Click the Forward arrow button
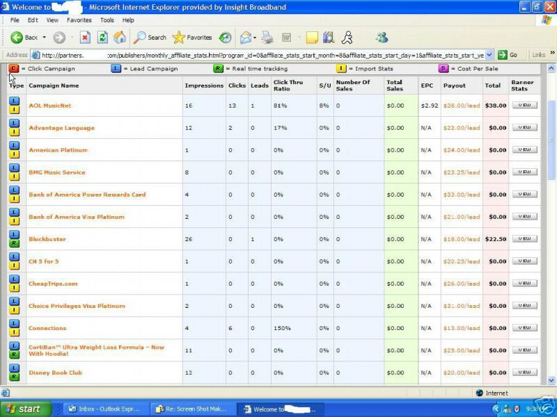 pos(59,38)
